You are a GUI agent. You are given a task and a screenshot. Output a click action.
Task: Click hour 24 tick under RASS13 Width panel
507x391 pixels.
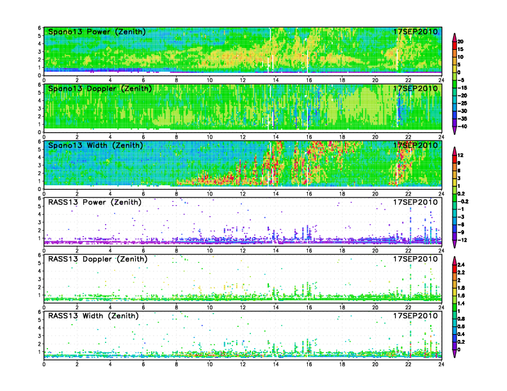point(441,364)
